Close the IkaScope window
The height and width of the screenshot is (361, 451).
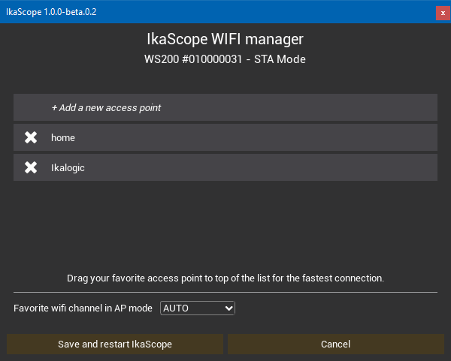click(443, 14)
